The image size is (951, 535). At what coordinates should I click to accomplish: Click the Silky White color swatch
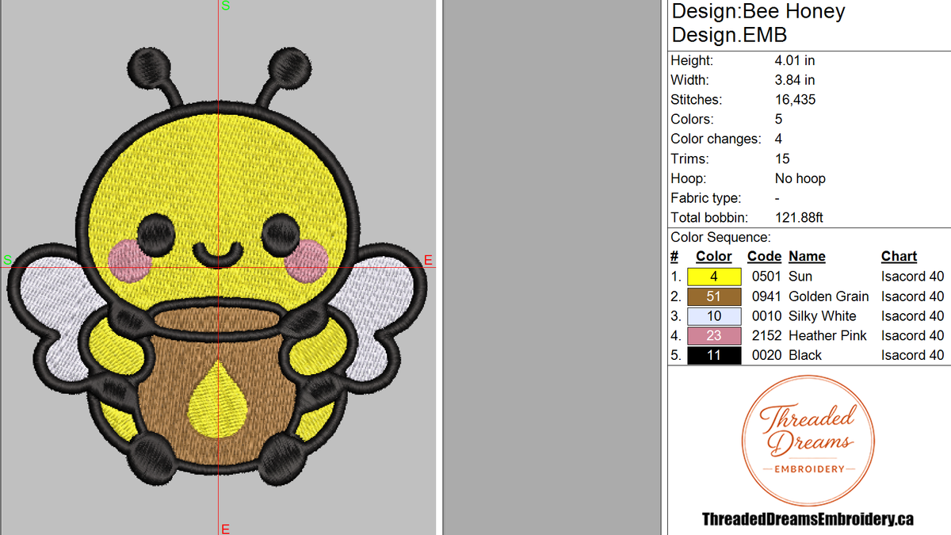pyautogui.click(x=714, y=316)
